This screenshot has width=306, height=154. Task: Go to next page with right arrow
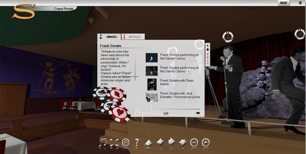click(198, 113)
